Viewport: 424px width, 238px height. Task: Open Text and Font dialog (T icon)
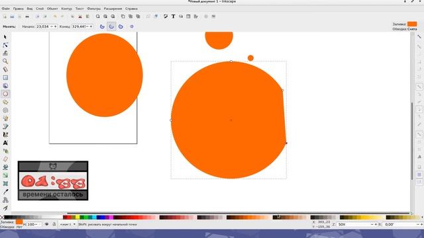tap(173, 17)
